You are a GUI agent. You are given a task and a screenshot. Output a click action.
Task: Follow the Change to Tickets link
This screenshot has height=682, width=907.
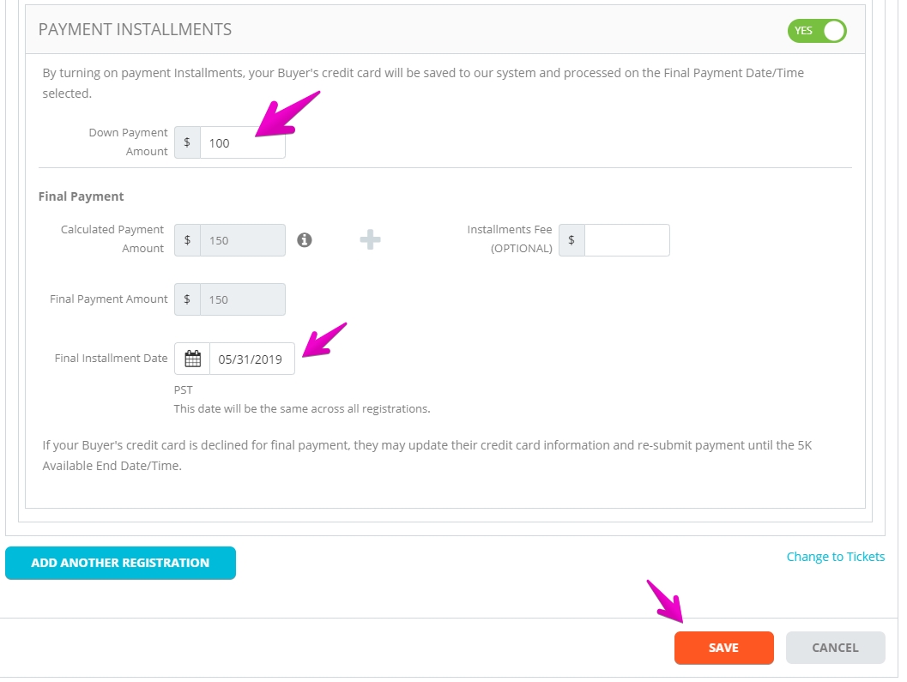coord(835,557)
